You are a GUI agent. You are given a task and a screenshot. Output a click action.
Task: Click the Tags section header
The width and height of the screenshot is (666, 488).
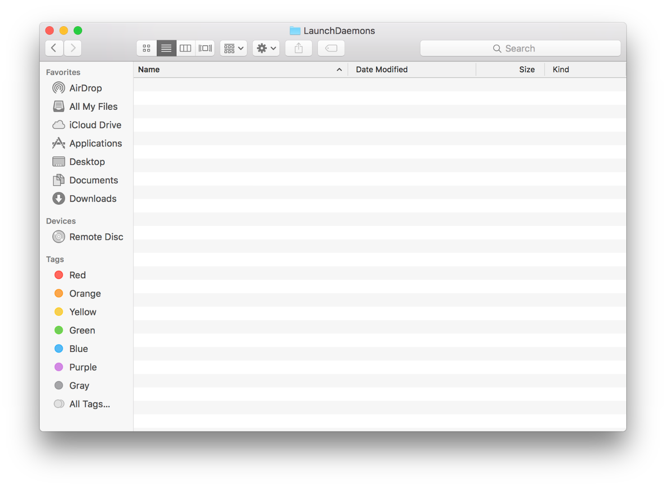click(x=55, y=259)
